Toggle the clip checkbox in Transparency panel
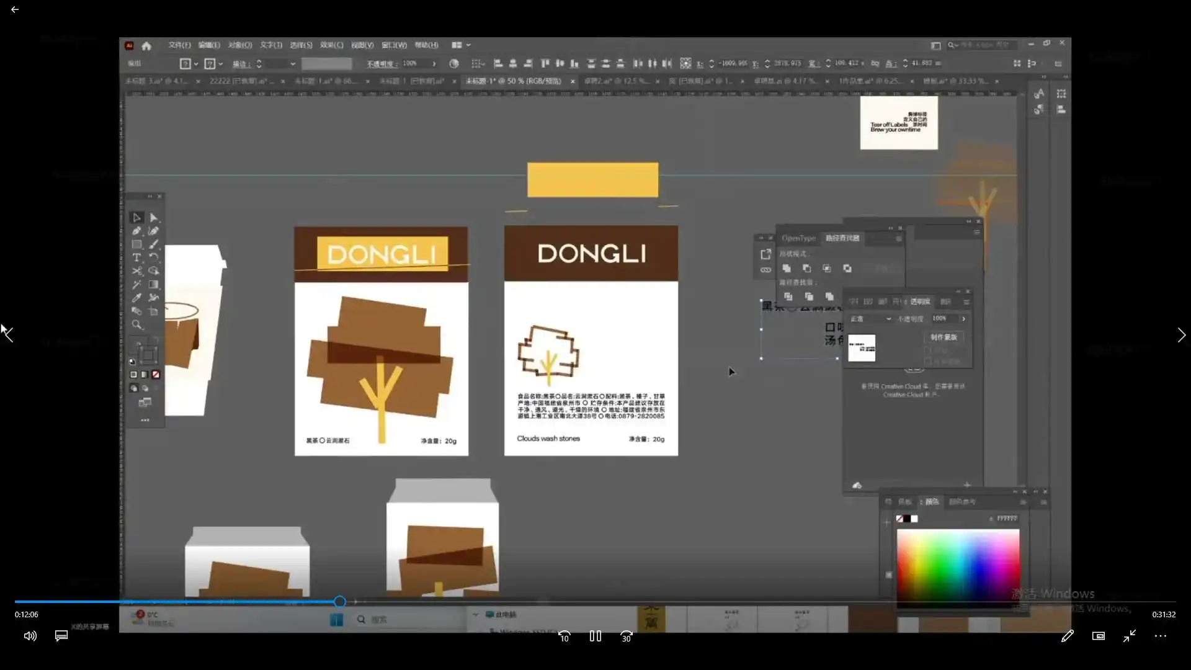This screenshot has height=670, width=1191. point(928,351)
